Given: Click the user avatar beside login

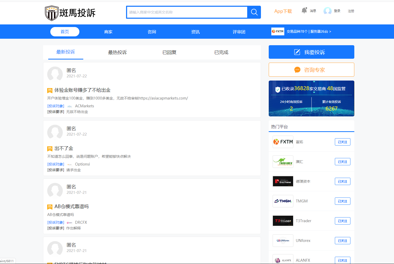Looking at the screenshot, I should coord(327,11).
